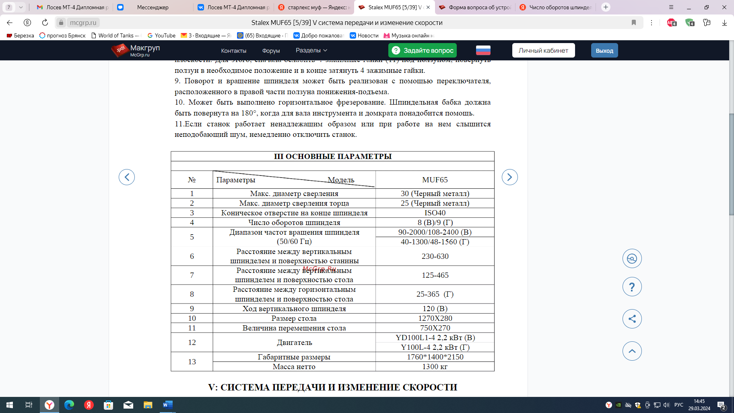Open Форум in site menu
Image resolution: width=734 pixels, height=413 pixels.
click(x=271, y=51)
